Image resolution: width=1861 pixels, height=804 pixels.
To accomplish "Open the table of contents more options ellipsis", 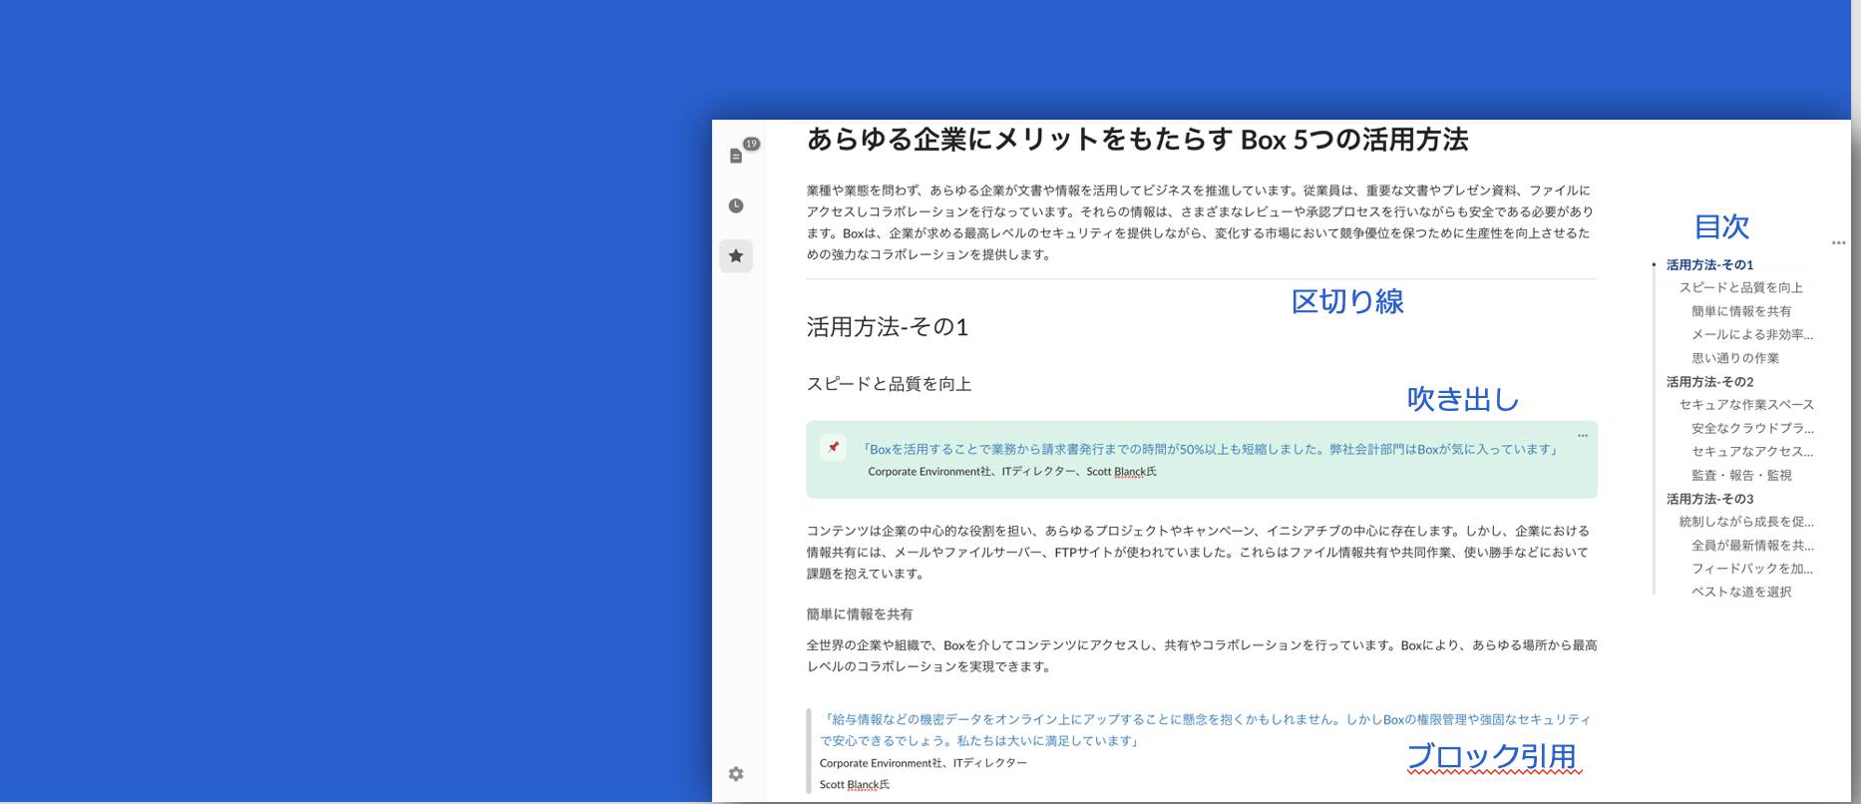I will pos(1839,242).
